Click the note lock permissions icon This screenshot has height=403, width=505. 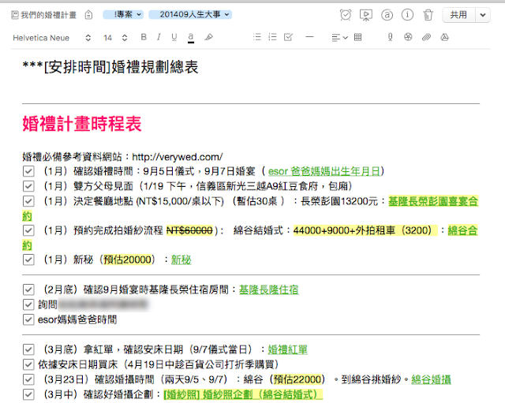[x=89, y=15]
